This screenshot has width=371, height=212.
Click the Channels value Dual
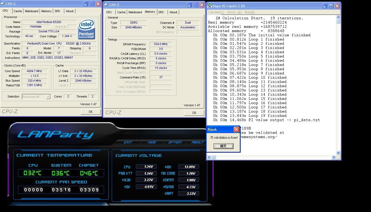[188, 23]
